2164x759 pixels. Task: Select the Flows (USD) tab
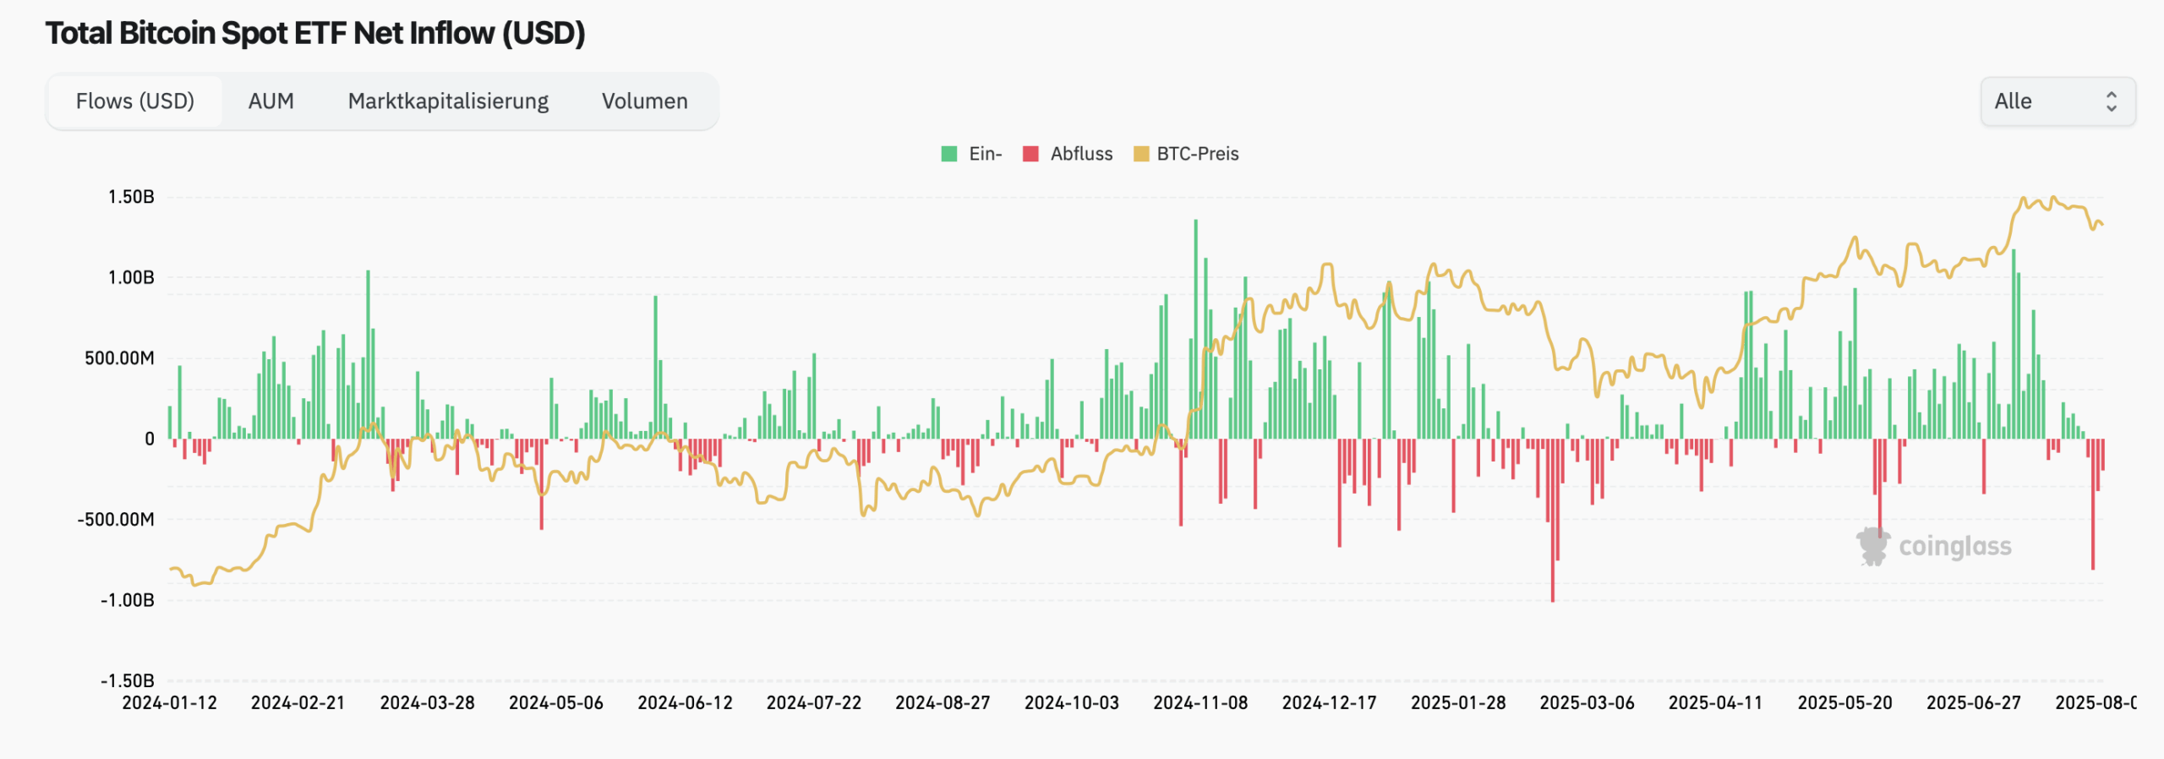pos(135,101)
